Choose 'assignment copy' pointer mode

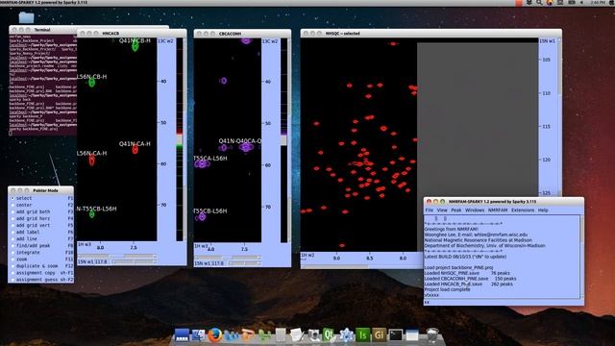pyautogui.click(x=41, y=273)
